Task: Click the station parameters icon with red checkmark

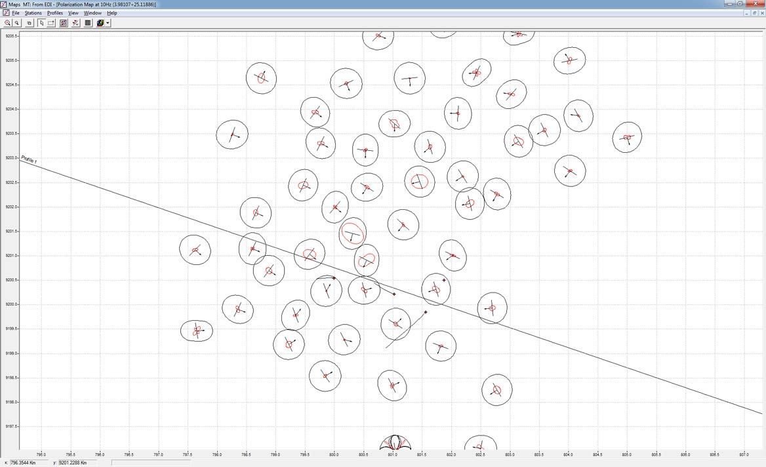Action: pos(75,23)
